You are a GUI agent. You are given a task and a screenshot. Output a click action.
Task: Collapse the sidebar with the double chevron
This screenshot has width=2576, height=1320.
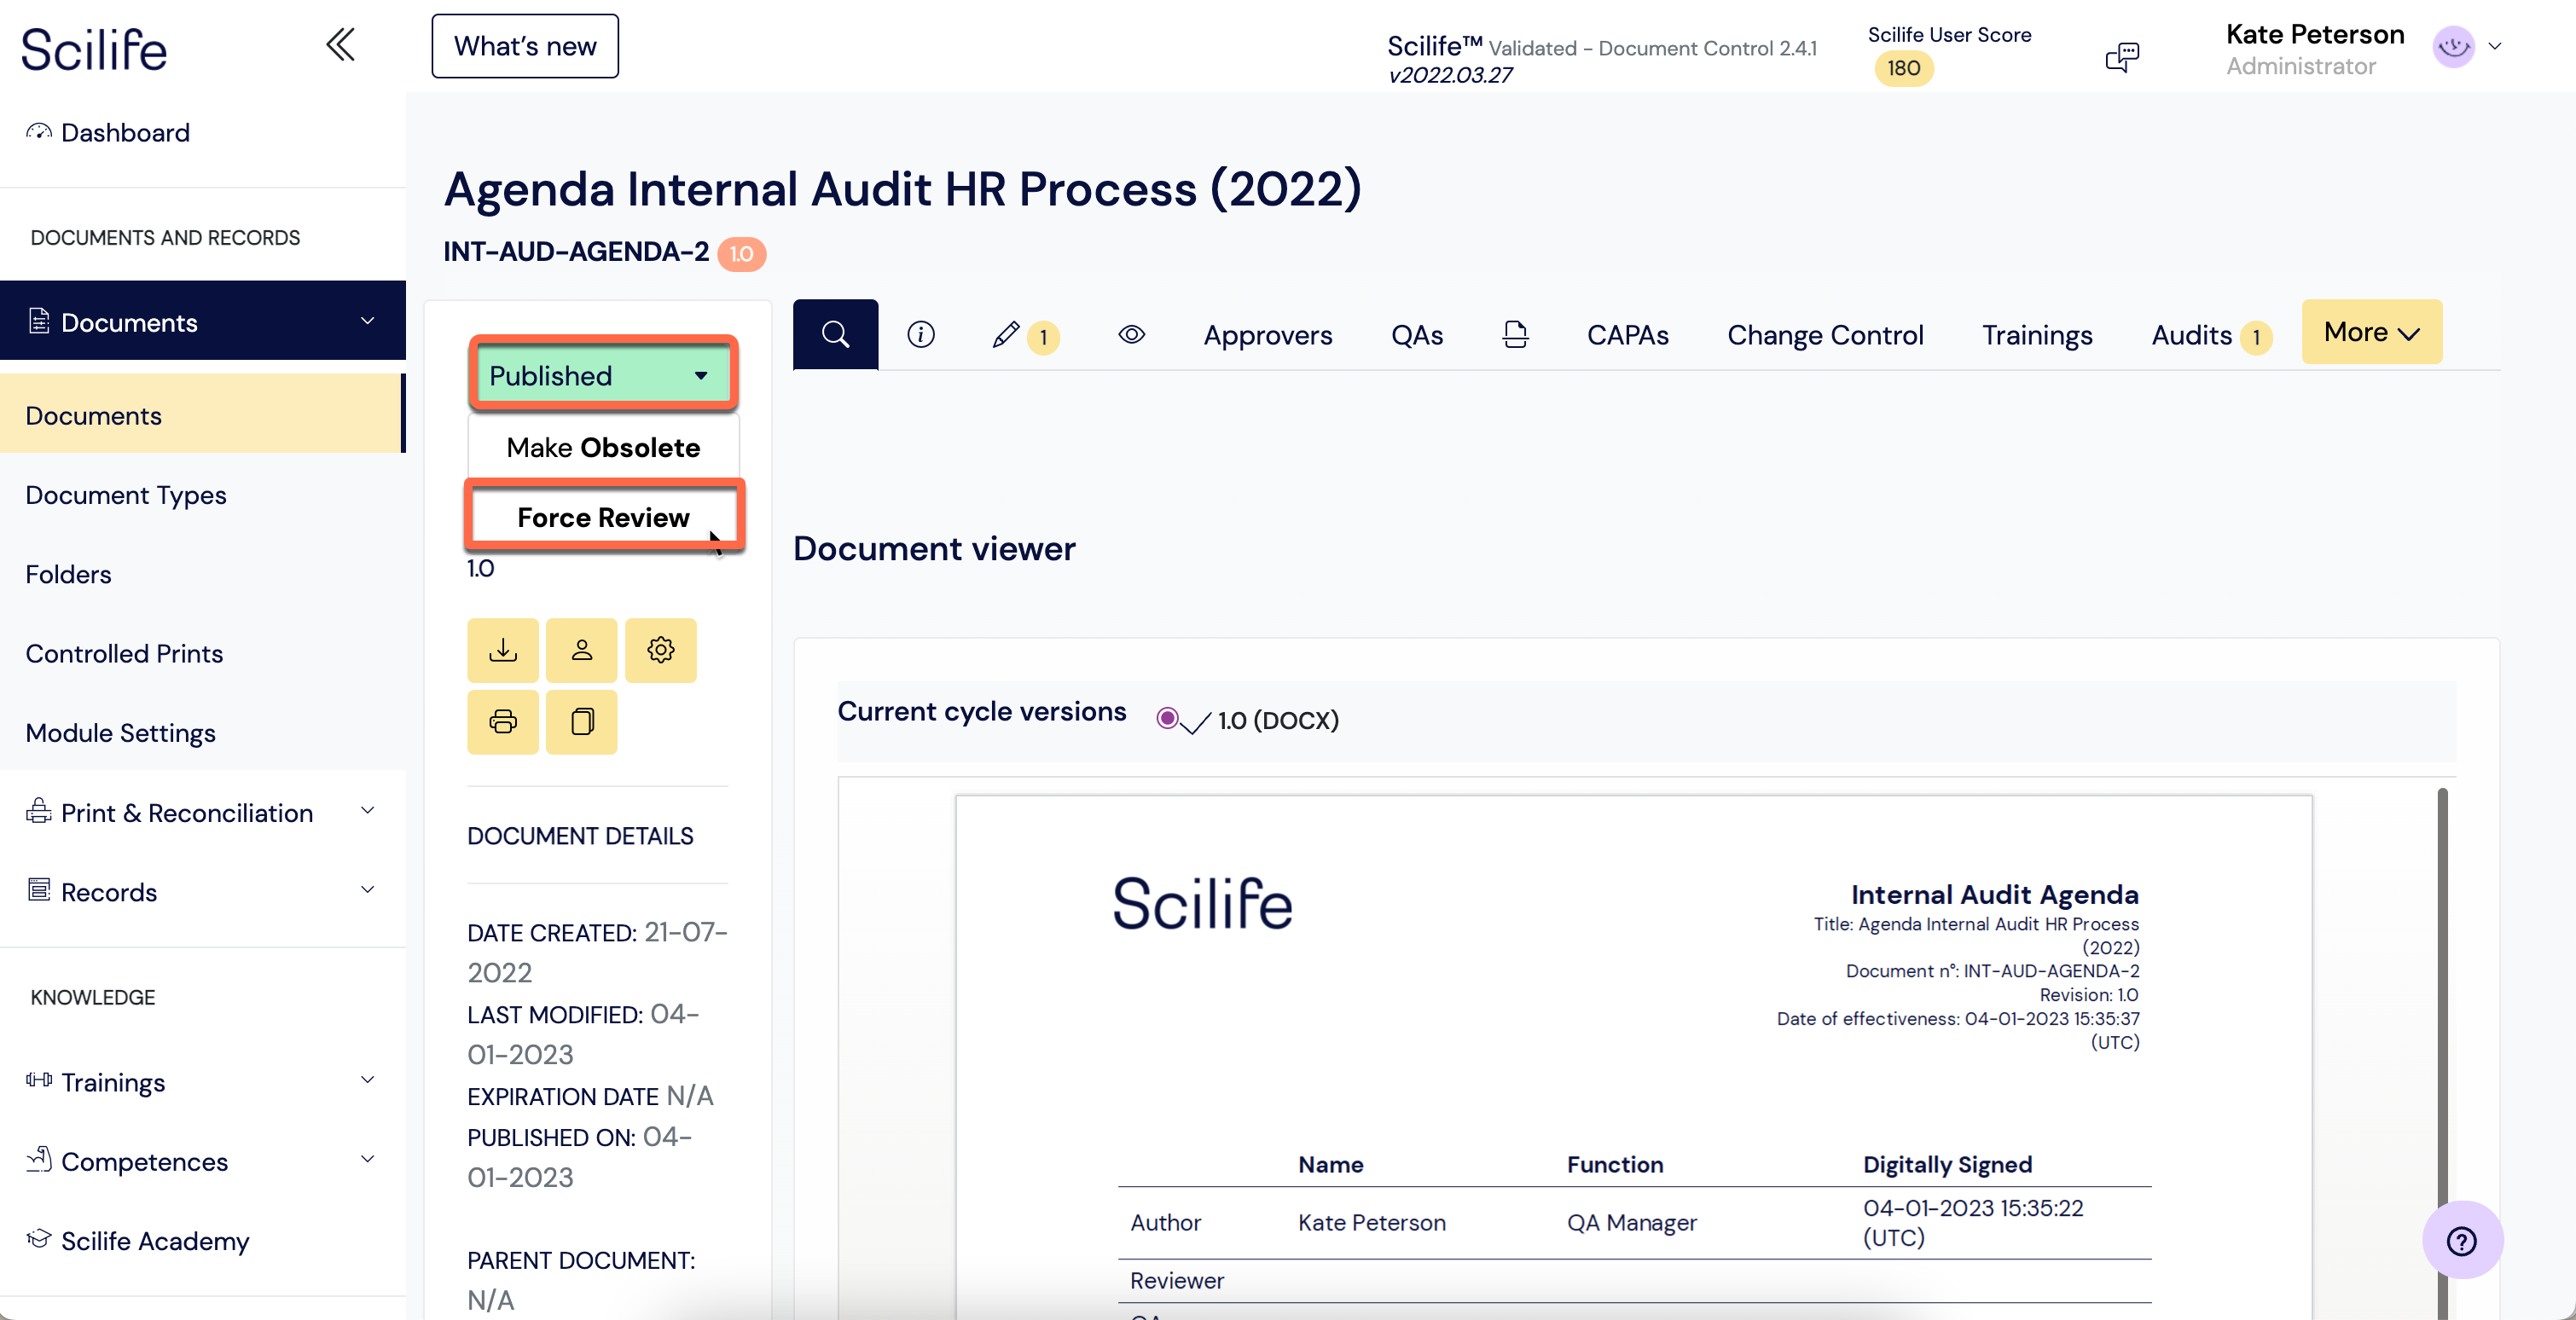340,44
